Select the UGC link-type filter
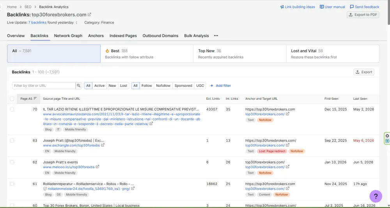The image size is (390, 208). coord(200,85)
